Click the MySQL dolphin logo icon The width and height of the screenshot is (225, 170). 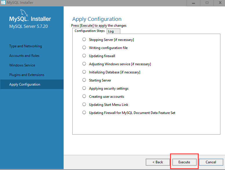click(24, 13)
